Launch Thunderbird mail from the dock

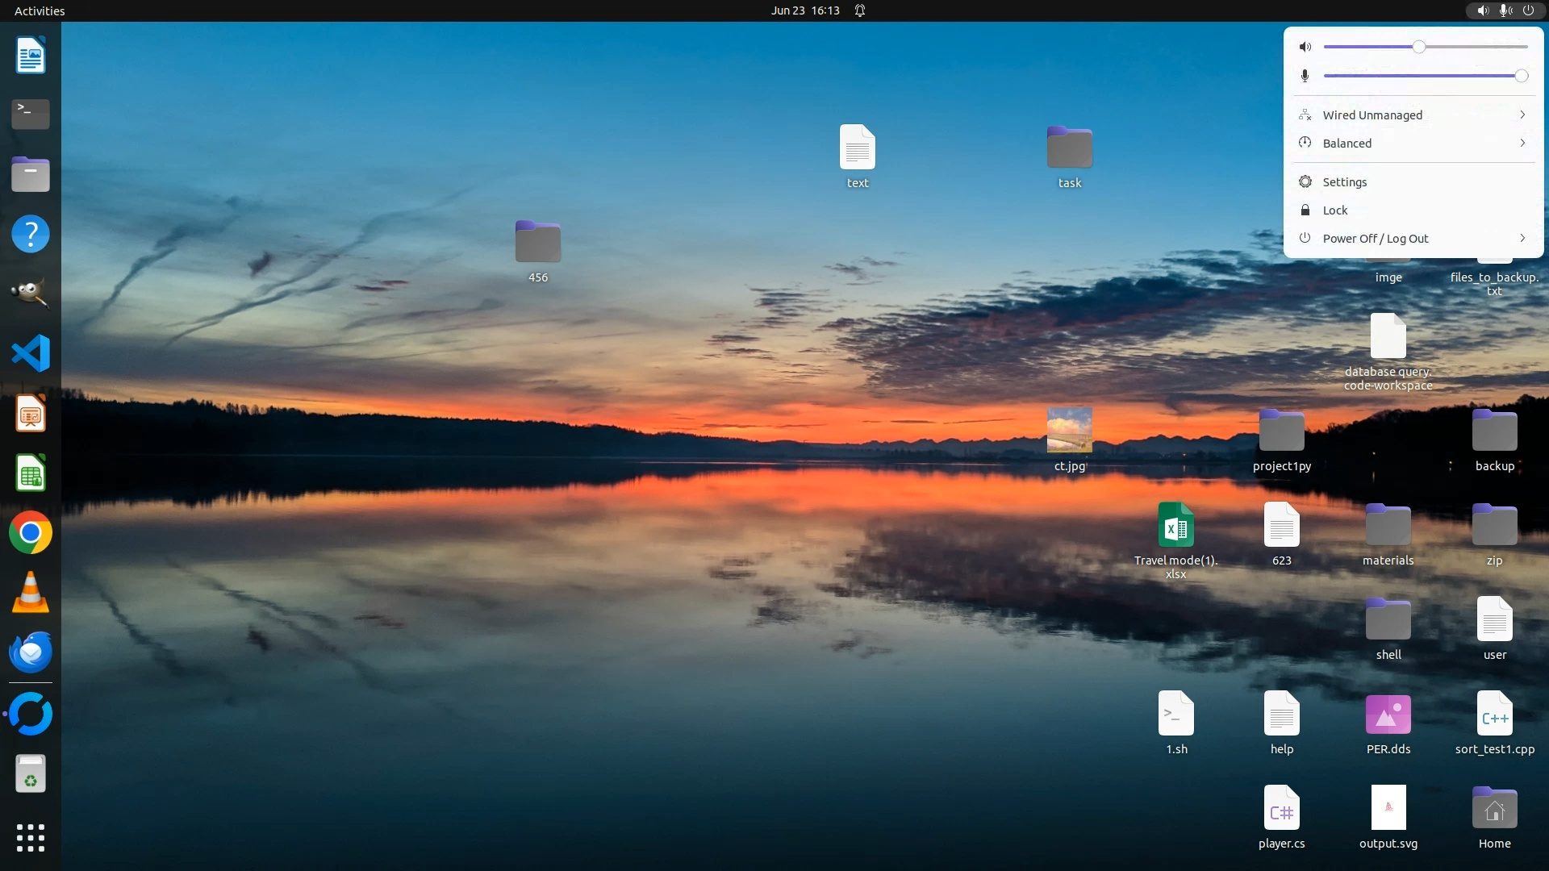(x=31, y=652)
